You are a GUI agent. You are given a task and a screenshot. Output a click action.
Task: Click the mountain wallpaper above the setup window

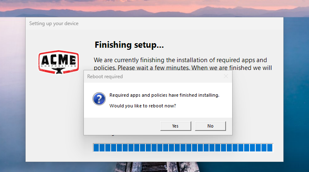tap(154, 9)
